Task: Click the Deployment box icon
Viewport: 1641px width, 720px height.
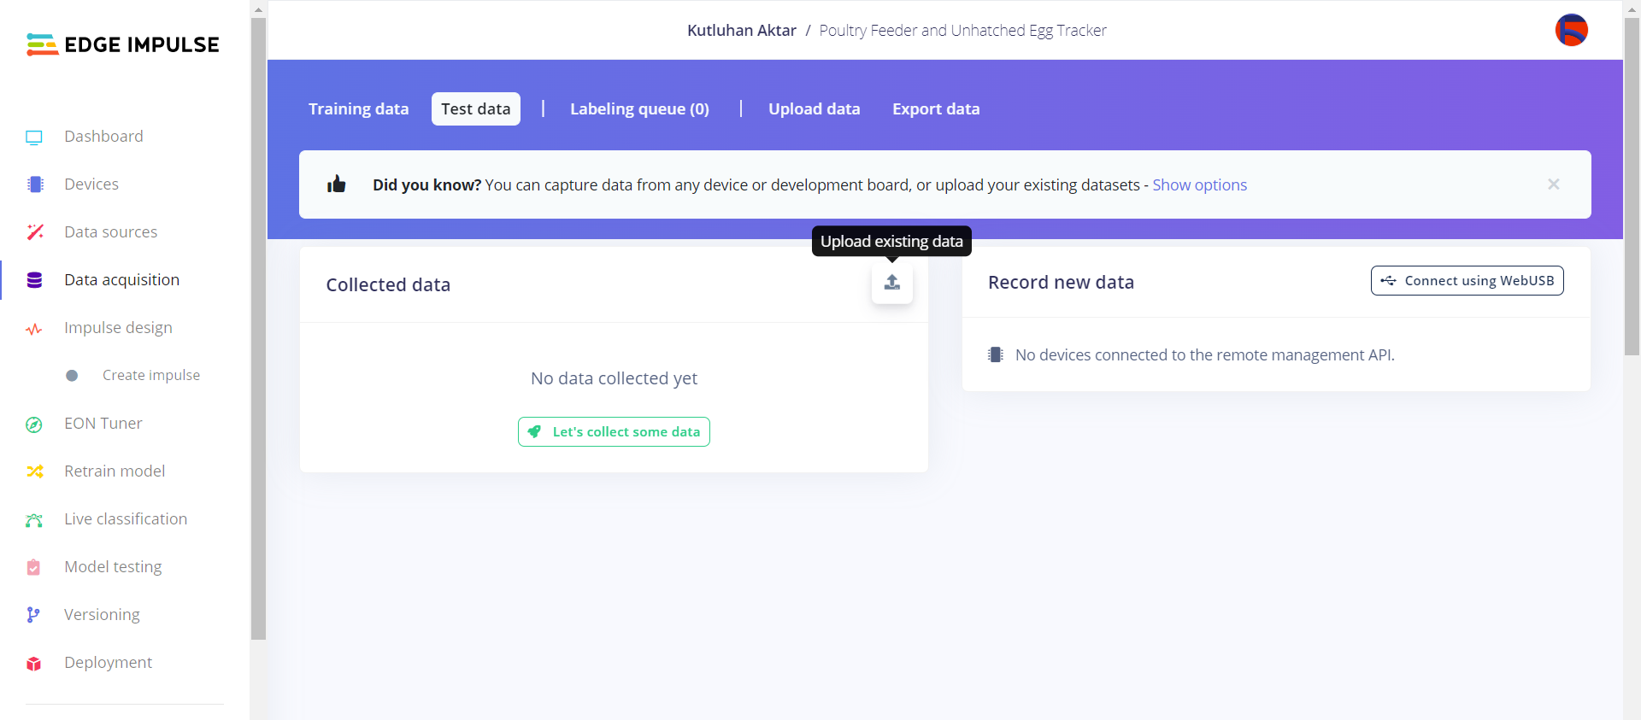Action: click(34, 664)
